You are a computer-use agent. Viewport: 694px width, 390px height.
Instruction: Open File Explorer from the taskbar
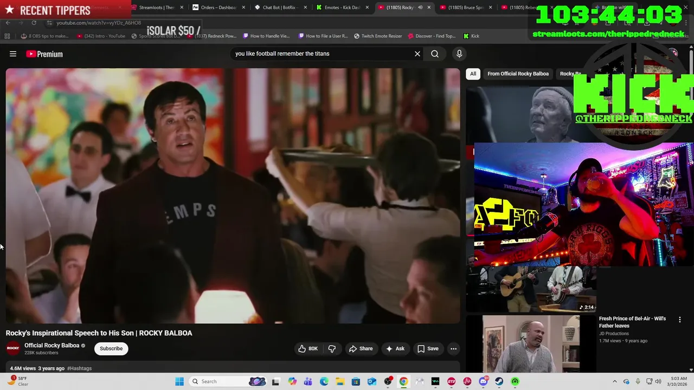340,381
